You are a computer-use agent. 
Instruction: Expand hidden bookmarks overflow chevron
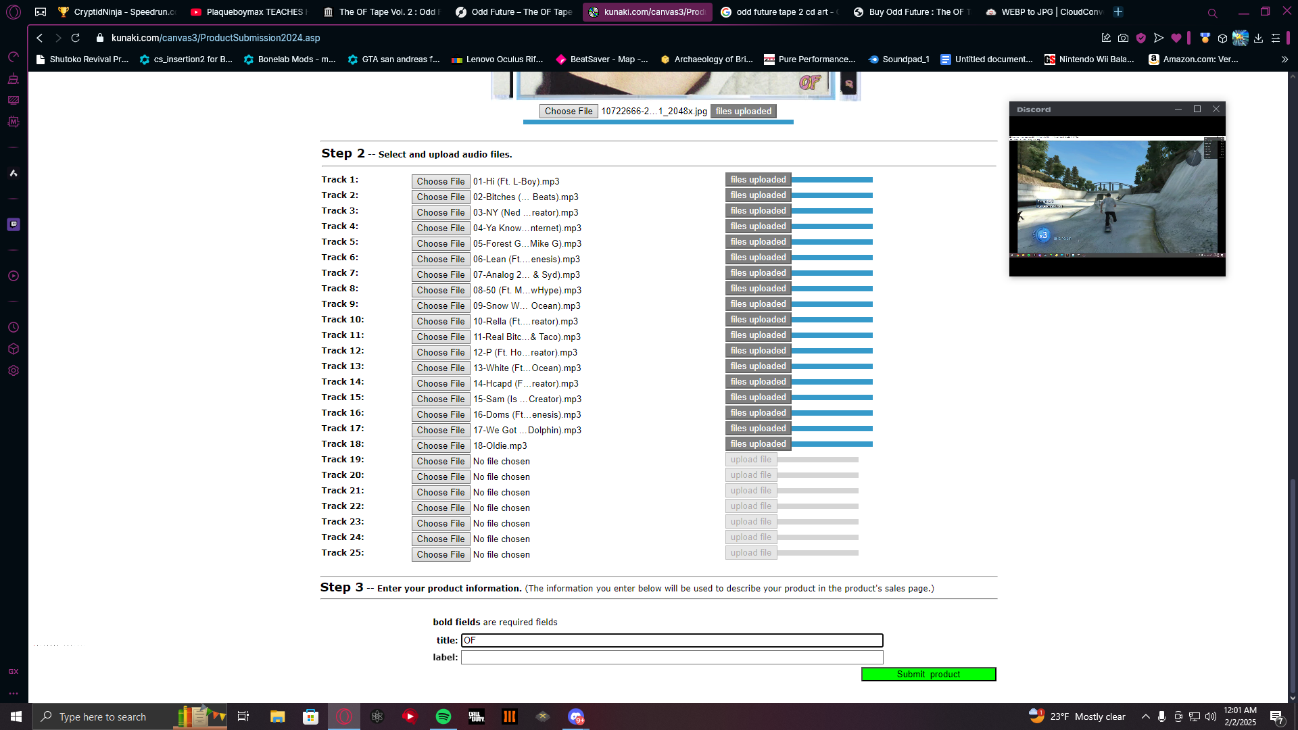click(x=1284, y=59)
